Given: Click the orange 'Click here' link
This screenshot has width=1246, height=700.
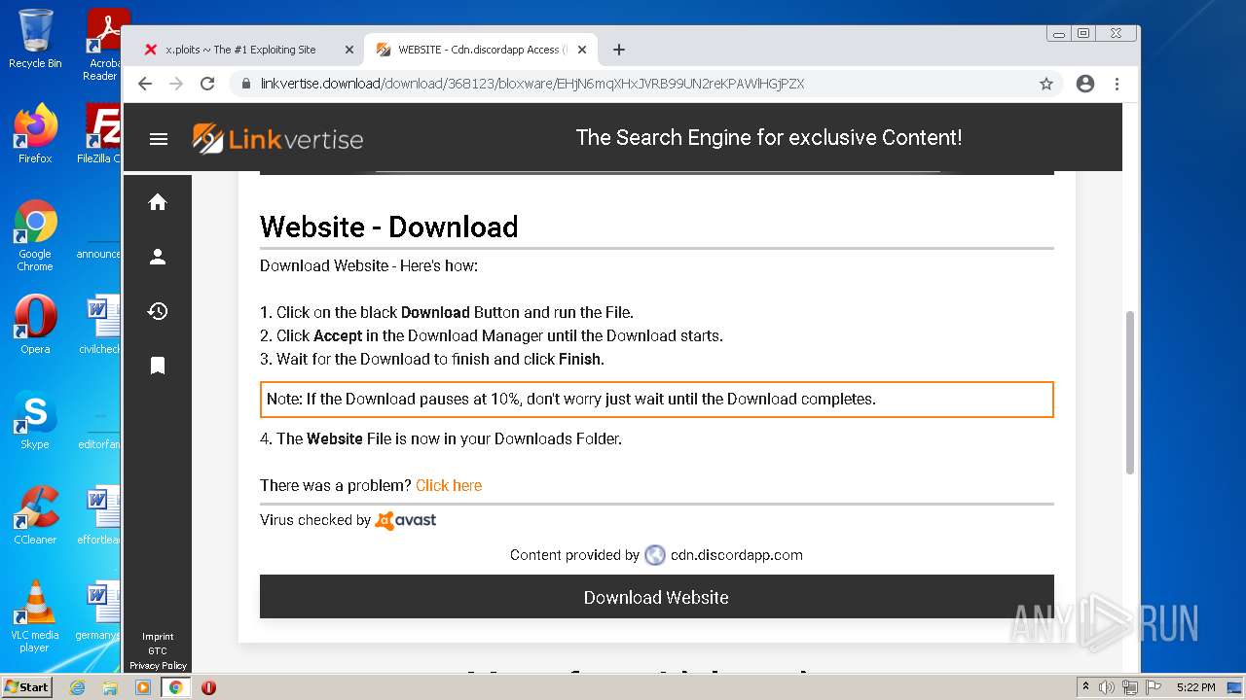Looking at the screenshot, I should [x=449, y=485].
